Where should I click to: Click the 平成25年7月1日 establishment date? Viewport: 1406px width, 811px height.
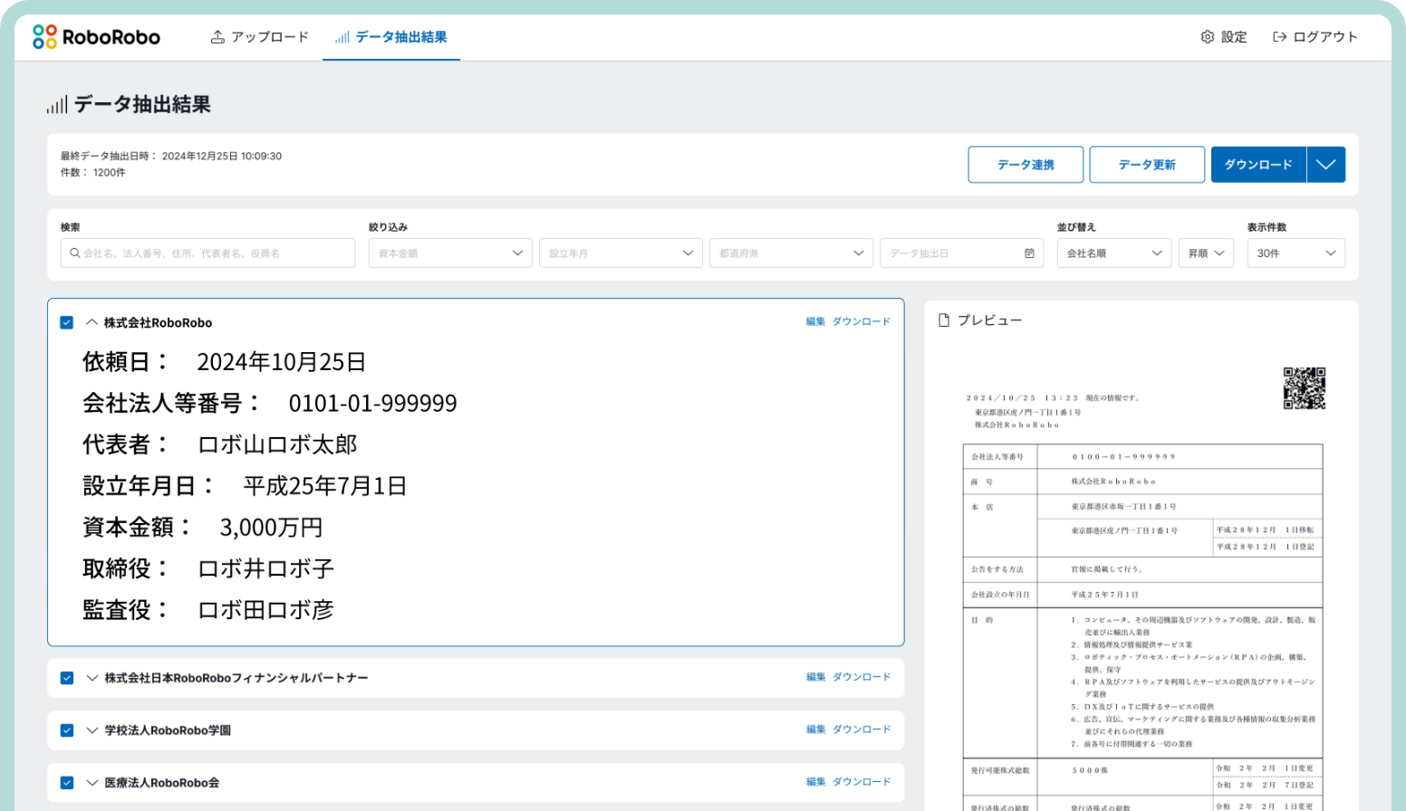(324, 486)
